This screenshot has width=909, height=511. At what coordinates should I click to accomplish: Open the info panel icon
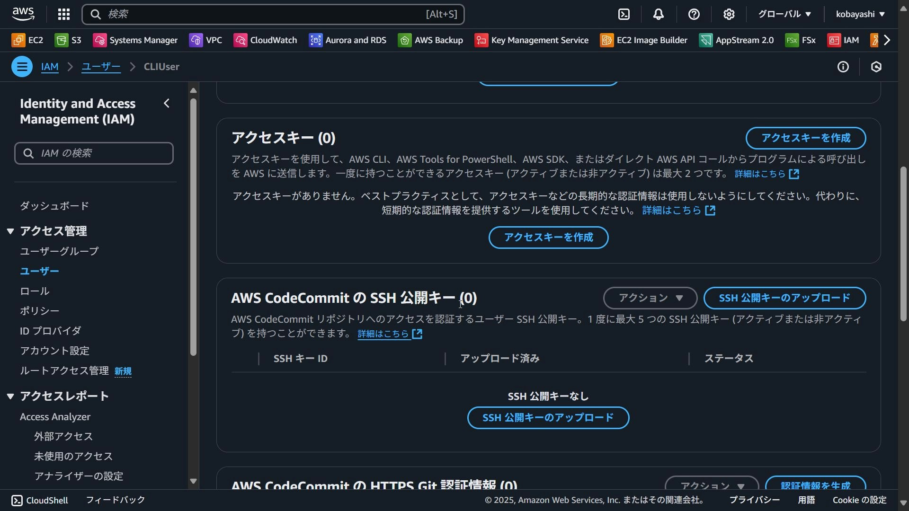843,67
